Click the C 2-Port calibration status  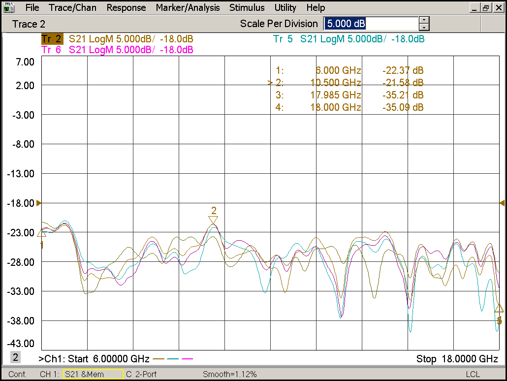pyautogui.click(x=141, y=374)
